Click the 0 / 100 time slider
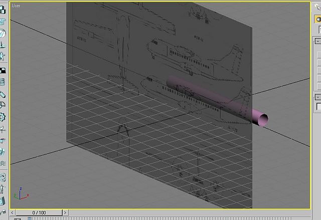321x220 pixels. 39,212
